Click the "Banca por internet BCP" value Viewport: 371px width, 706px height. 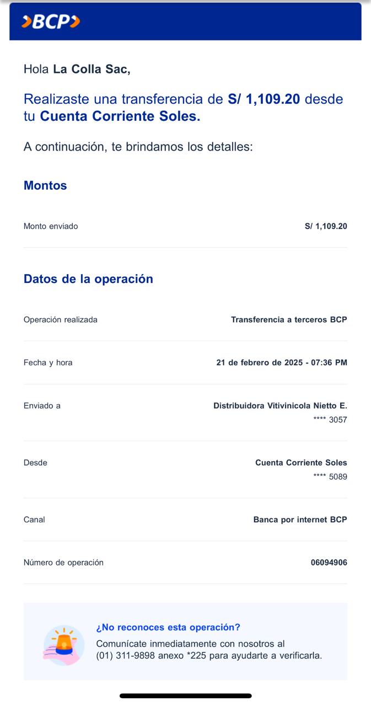point(300,520)
